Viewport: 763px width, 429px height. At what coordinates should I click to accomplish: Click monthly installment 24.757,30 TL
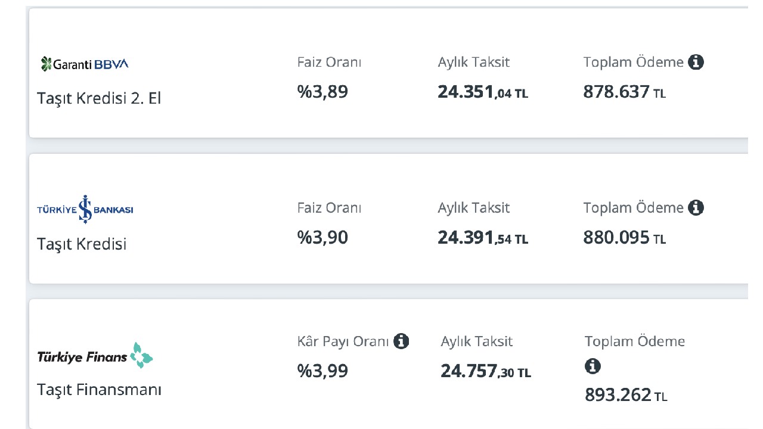(x=486, y=371)
